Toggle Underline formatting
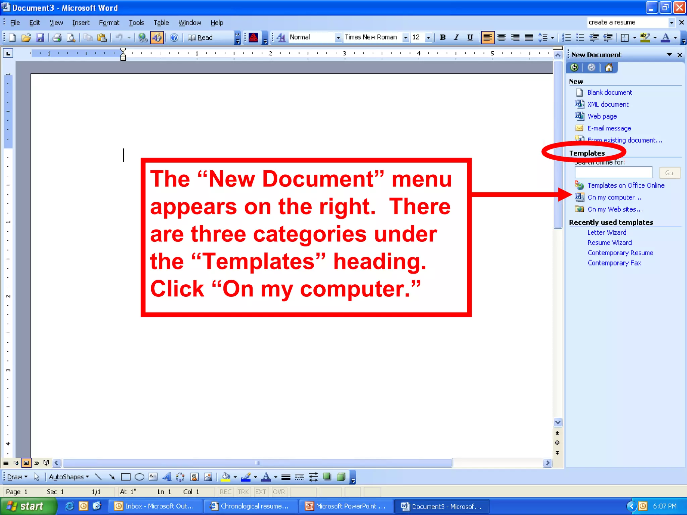The height and width of the screenshot is (515, 687). [470, 37]
